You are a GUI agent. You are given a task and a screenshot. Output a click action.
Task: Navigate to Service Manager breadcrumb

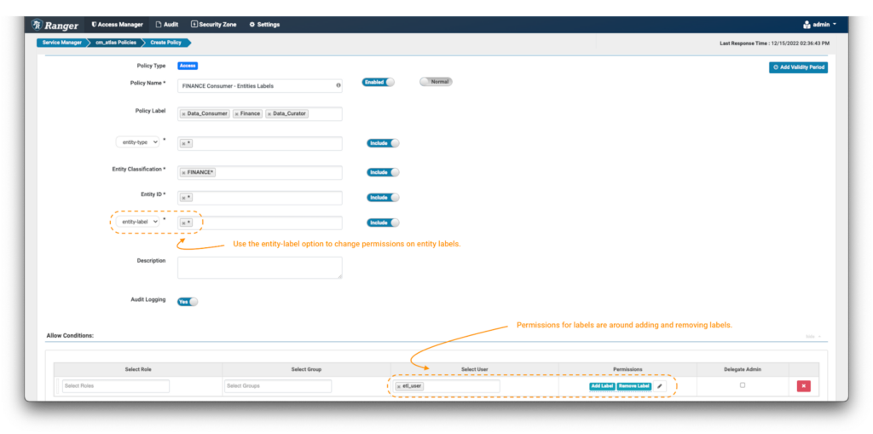pyautogui.click(x=60, y=43)
